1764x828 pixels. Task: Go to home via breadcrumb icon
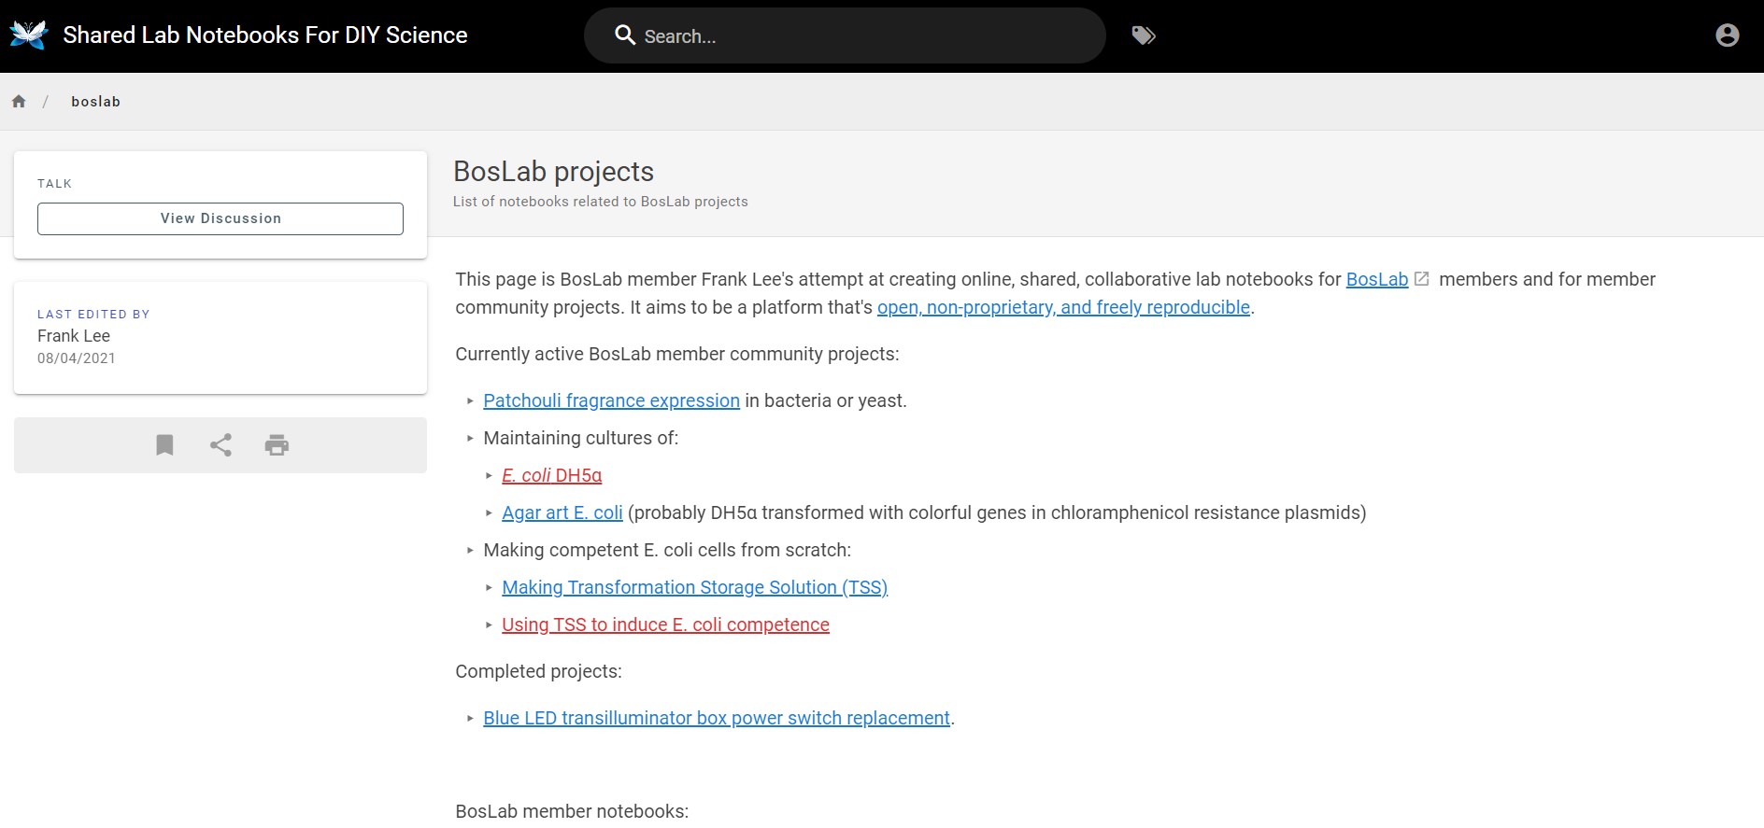pyautogui.click(x=19, y=102)
